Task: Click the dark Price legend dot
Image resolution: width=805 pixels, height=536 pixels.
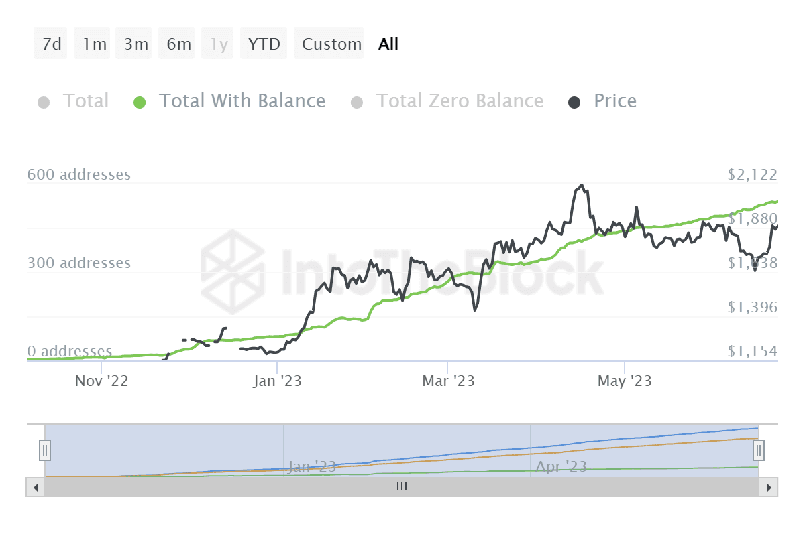Action: point(575,103)
